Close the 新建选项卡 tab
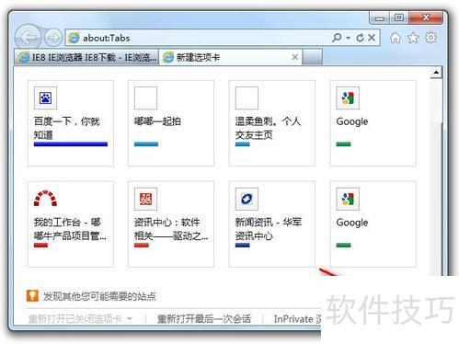 click(295, 57)
